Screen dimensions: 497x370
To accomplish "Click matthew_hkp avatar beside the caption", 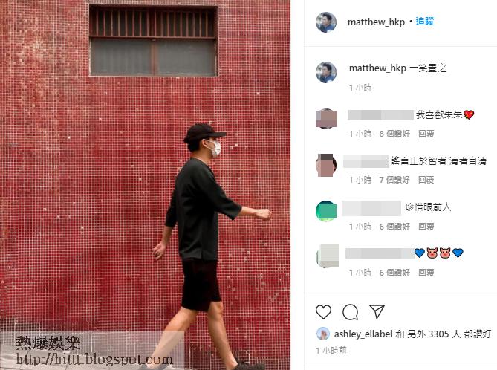I will (x=326, y=73).
